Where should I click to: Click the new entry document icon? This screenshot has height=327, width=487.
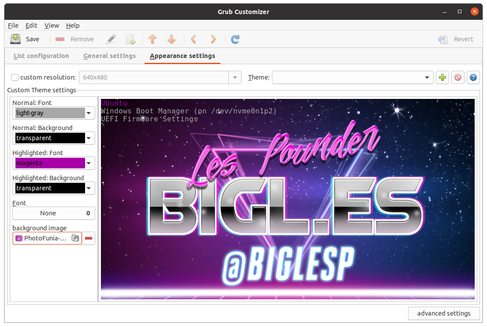click(x=131, y=39)
